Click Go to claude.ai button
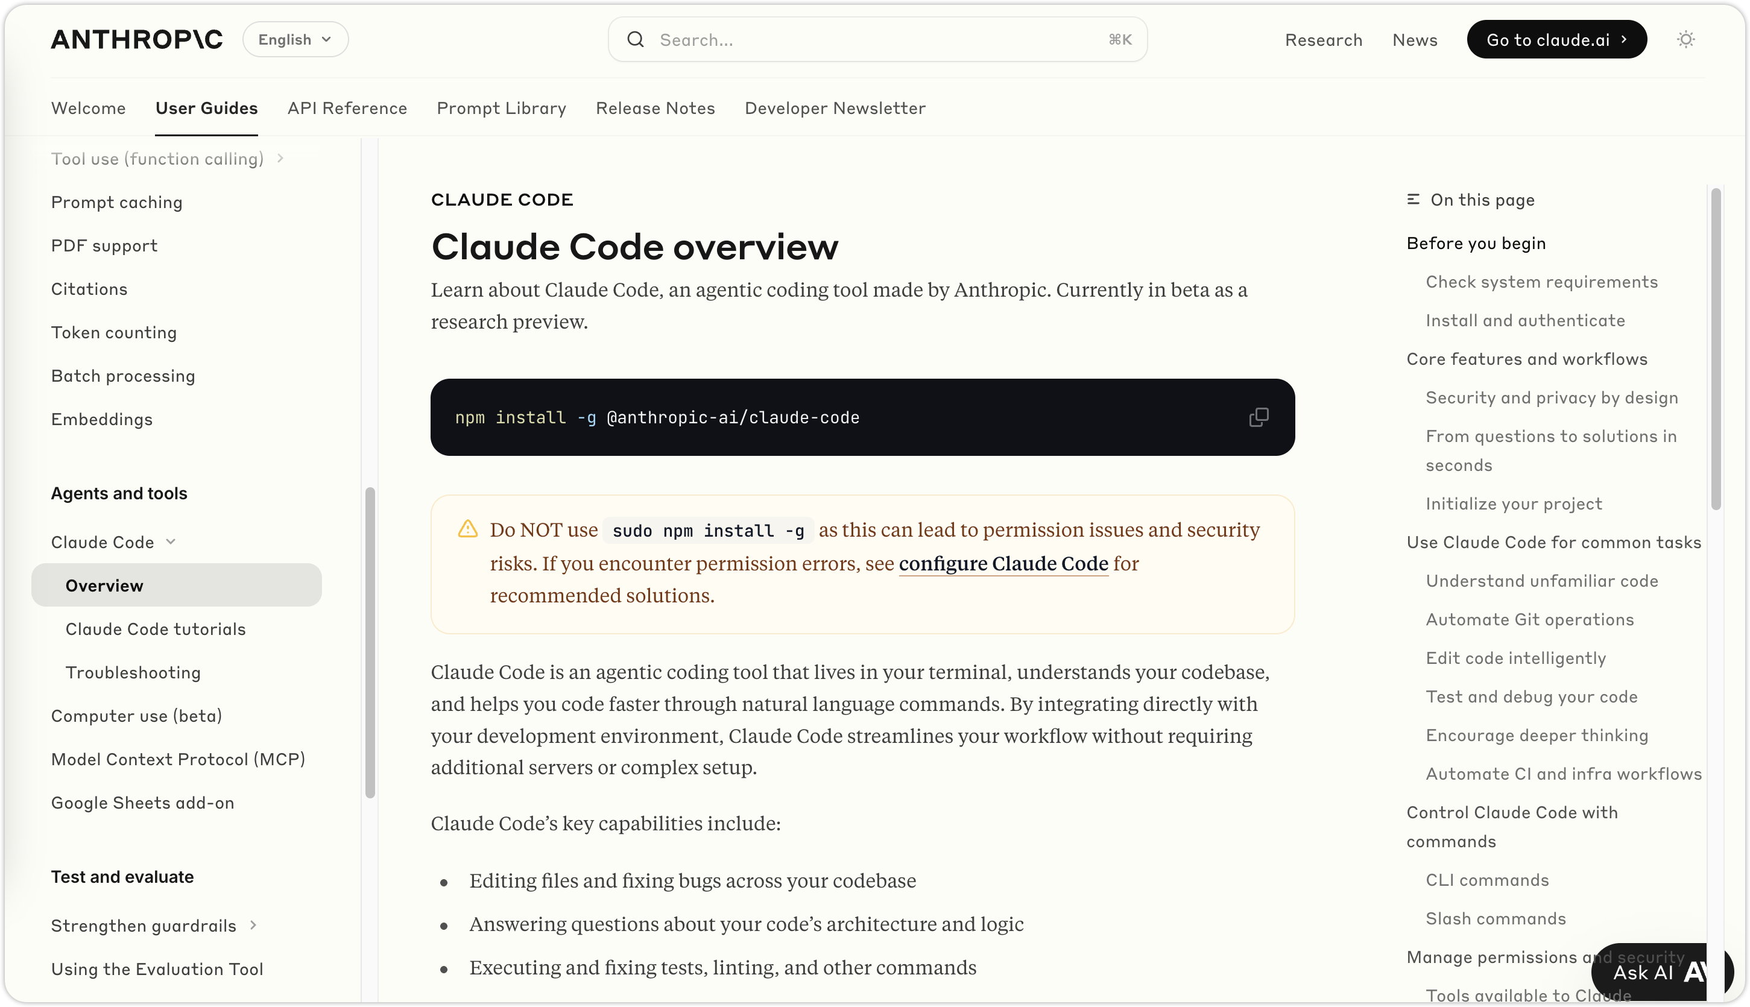This screenshot has height=1007, width=1750. [1556, 39]
